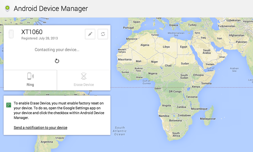Screen dimensions: 253x152
Task: Select Madagascar on the map
Action: pos(208,118)
